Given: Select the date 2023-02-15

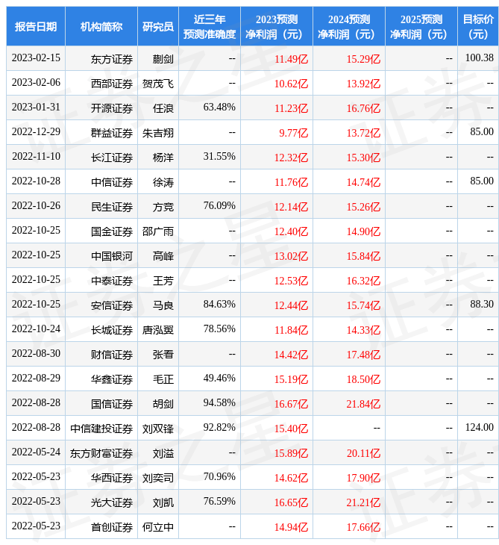Looking at the screenshot, I should click(x=36, y=57).
